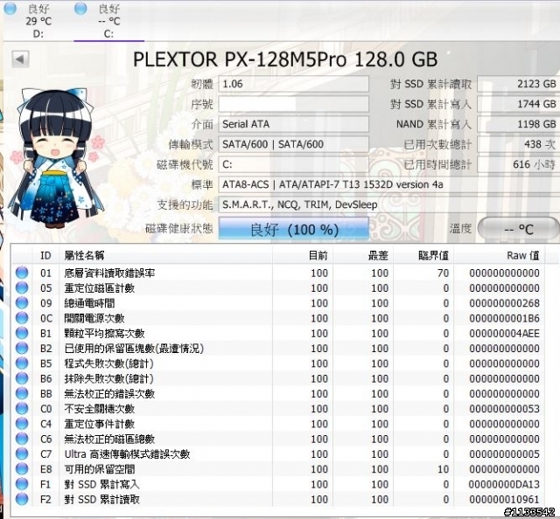
Task: Click the 1744 GB total writes value
Action: point(518,104)
